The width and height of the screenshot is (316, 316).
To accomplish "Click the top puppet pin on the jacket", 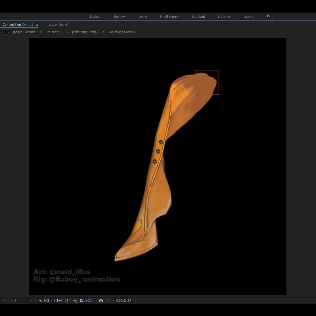I will [x=161, y=142].
